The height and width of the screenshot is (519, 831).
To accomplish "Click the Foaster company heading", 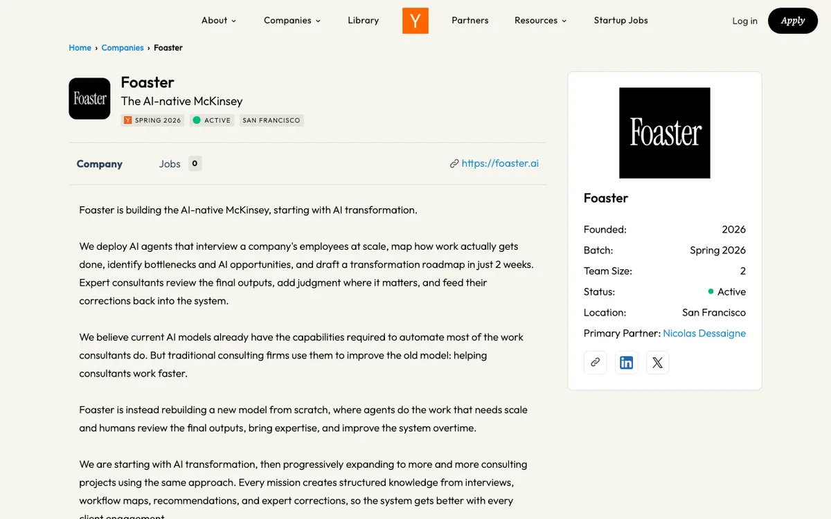I will (148, 82).
